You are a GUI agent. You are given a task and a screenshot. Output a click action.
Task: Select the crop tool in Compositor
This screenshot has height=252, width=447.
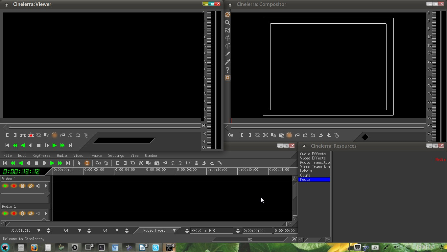click(227, 54)
